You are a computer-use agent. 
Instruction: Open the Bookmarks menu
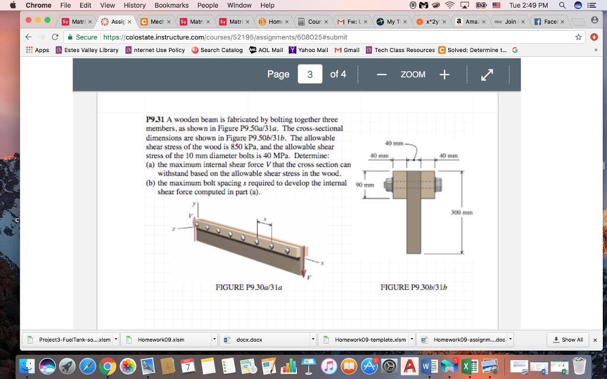coord(171,5)
